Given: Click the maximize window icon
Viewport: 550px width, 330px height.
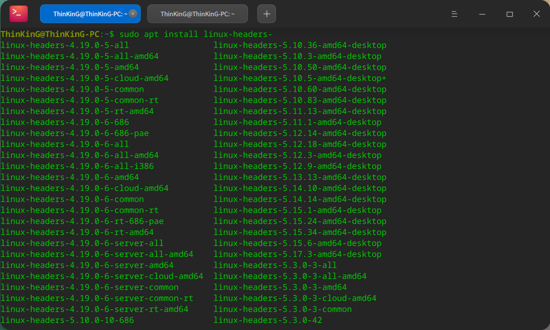Looking at the screenshot, I should [x=510, y=14].
